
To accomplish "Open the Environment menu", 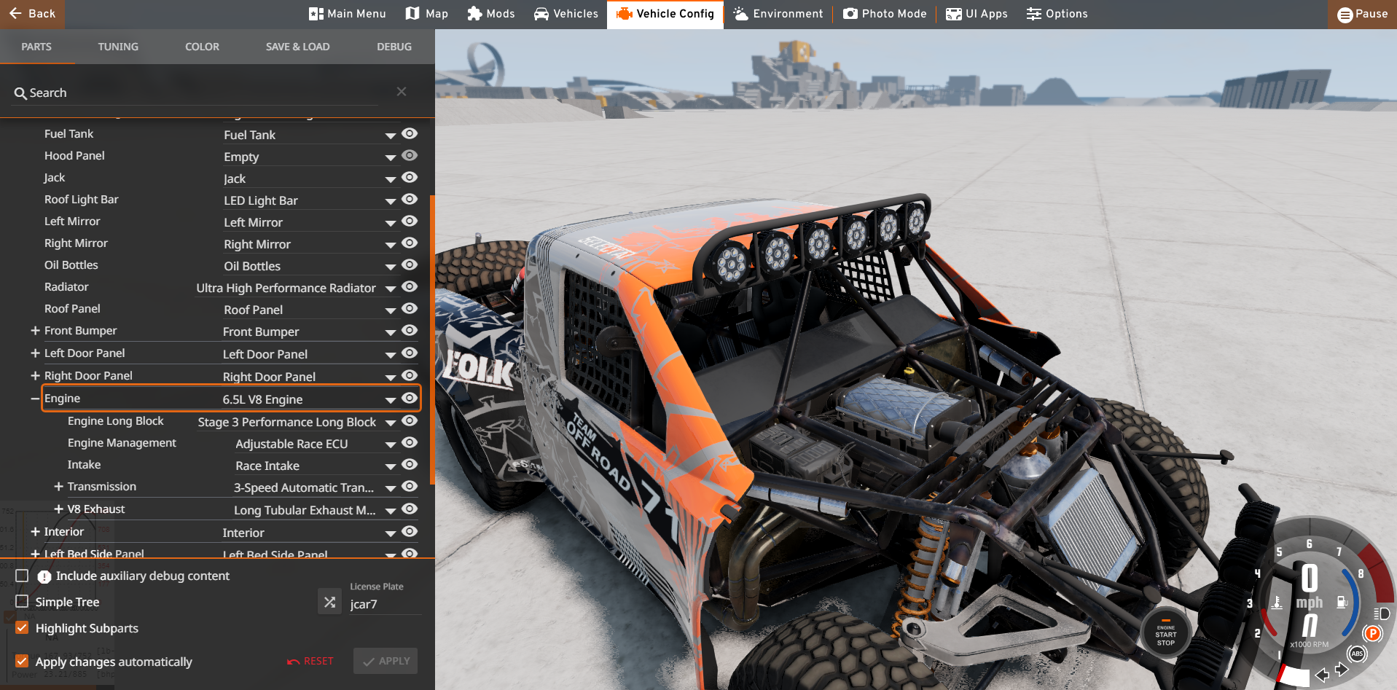I will coord(778,14).
